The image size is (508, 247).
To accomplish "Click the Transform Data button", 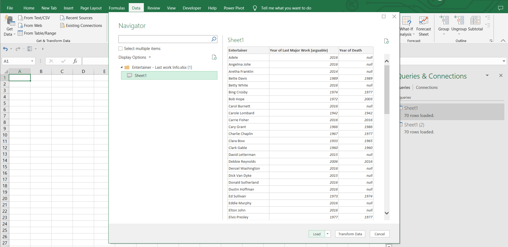I will [350, 234].
